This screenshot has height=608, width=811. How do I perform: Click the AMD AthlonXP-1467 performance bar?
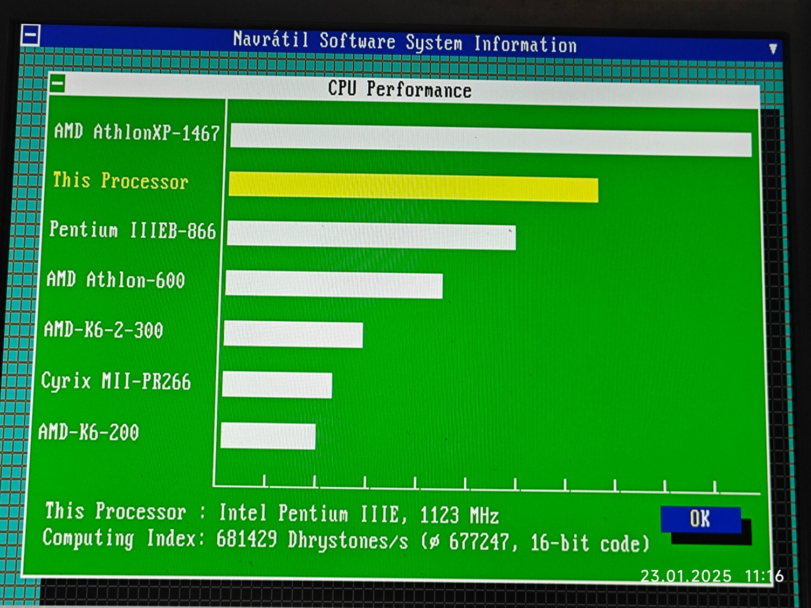(x=491, y=140)
